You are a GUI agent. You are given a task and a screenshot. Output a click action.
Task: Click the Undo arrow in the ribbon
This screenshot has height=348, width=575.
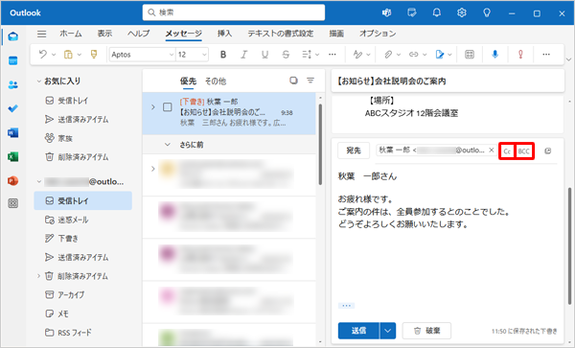tap(43, 55)
